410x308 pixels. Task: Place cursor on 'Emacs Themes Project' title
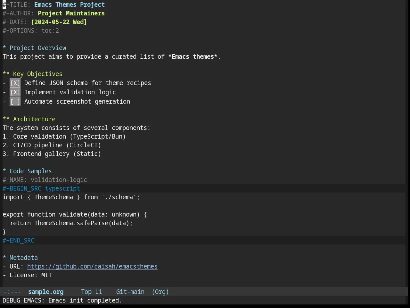(70, 5)
